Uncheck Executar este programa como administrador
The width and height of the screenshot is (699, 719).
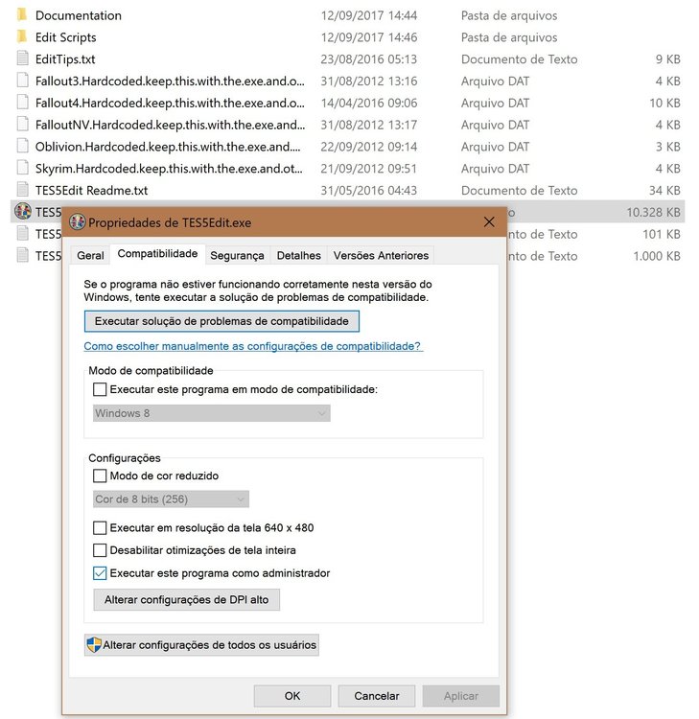(x=100, y=573)
